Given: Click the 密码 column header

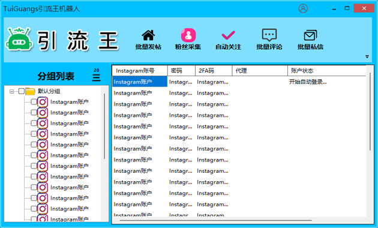Looking at the screenshot, I should [181, 71].
